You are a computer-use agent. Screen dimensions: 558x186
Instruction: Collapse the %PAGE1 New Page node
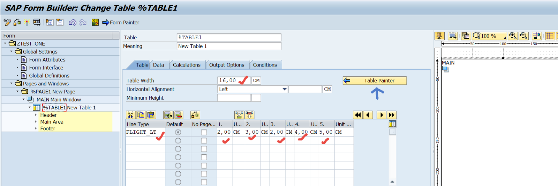point(17,92)
